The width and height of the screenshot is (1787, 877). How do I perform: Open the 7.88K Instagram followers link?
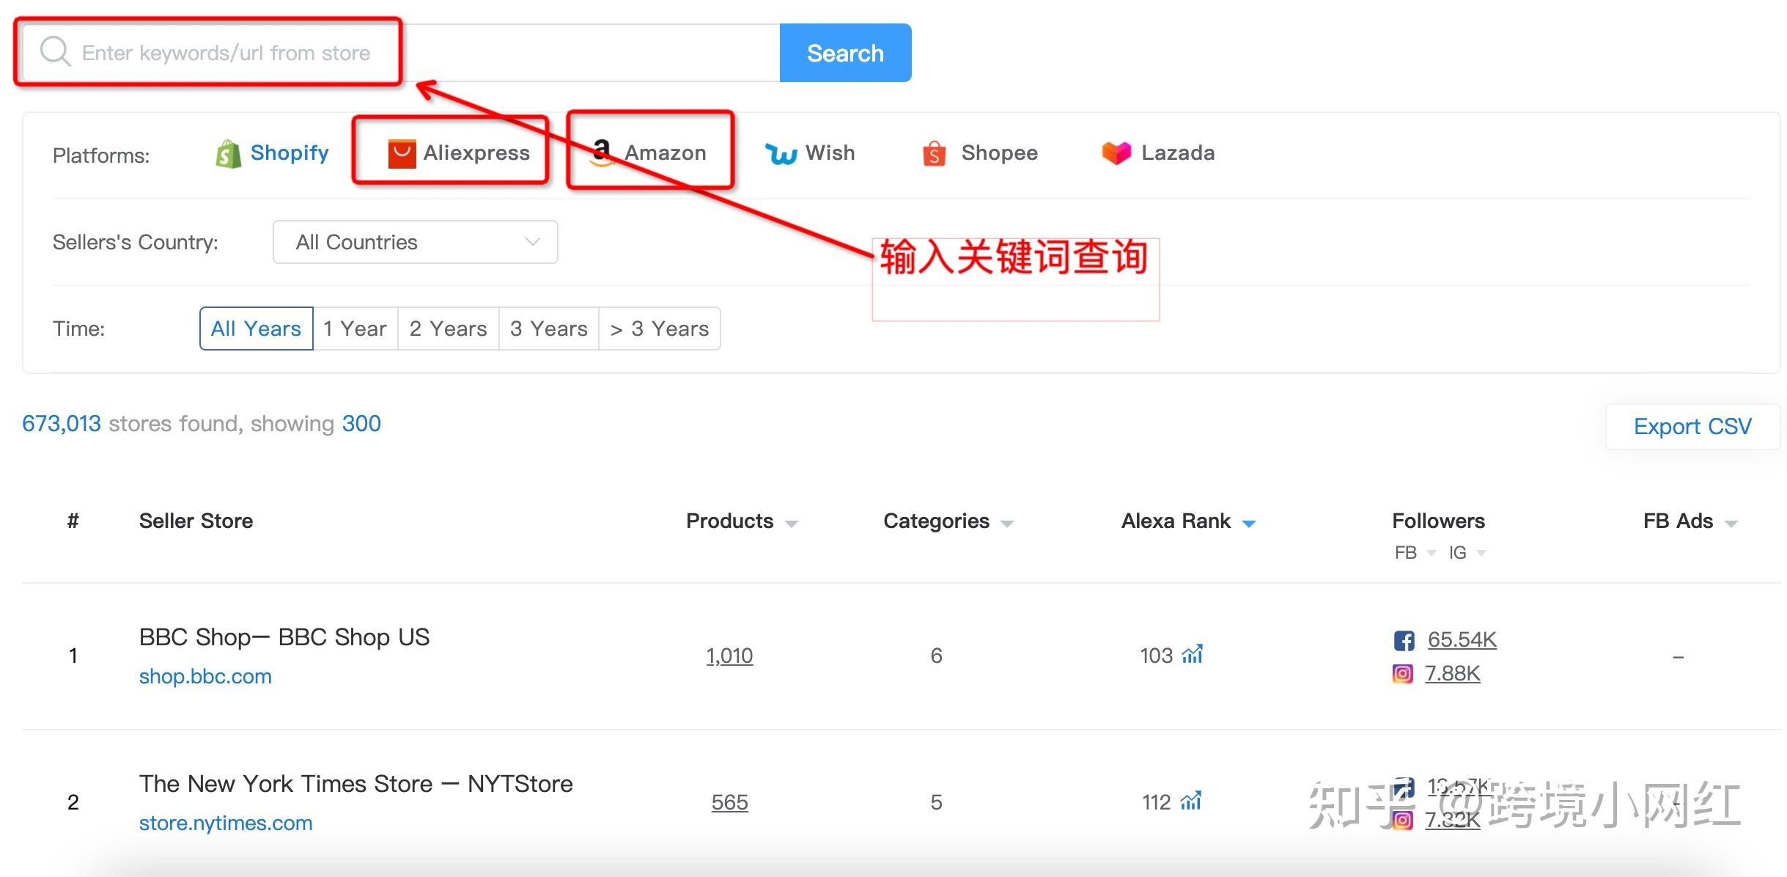(x=1452, y=673)
